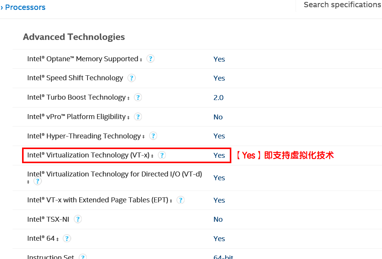Click the 2.0 value for Turbo Boost
Image resolution: width=382 pixels, height=259 pixels.
point(218,97)
